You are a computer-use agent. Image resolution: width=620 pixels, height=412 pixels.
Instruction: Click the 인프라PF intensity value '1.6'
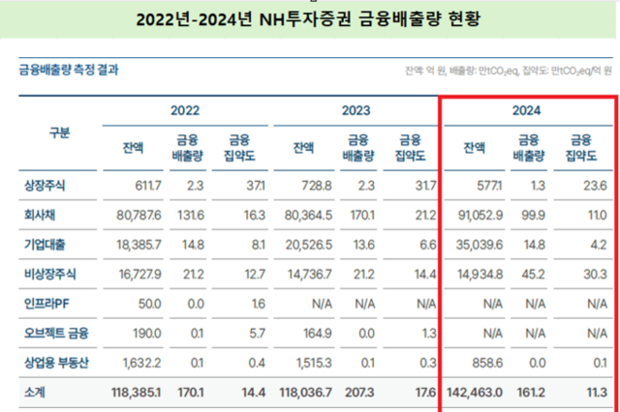[x=259, y=304]
